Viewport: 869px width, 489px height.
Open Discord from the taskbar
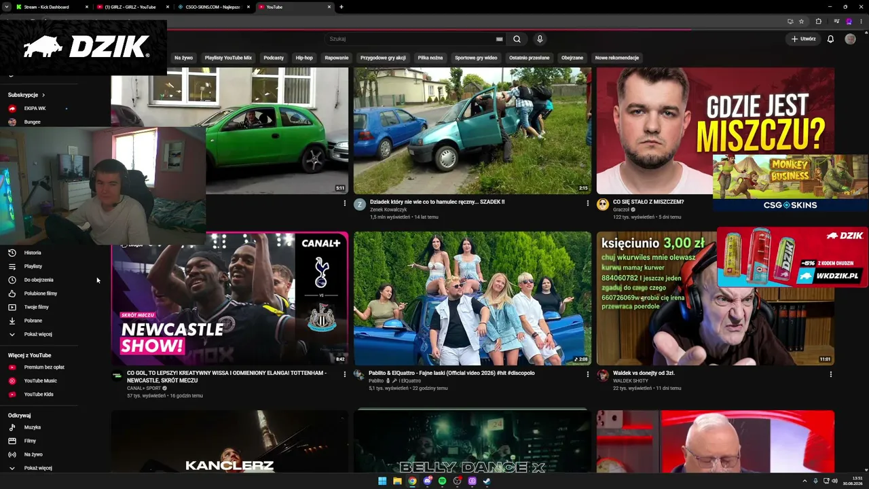click(427, 481)
